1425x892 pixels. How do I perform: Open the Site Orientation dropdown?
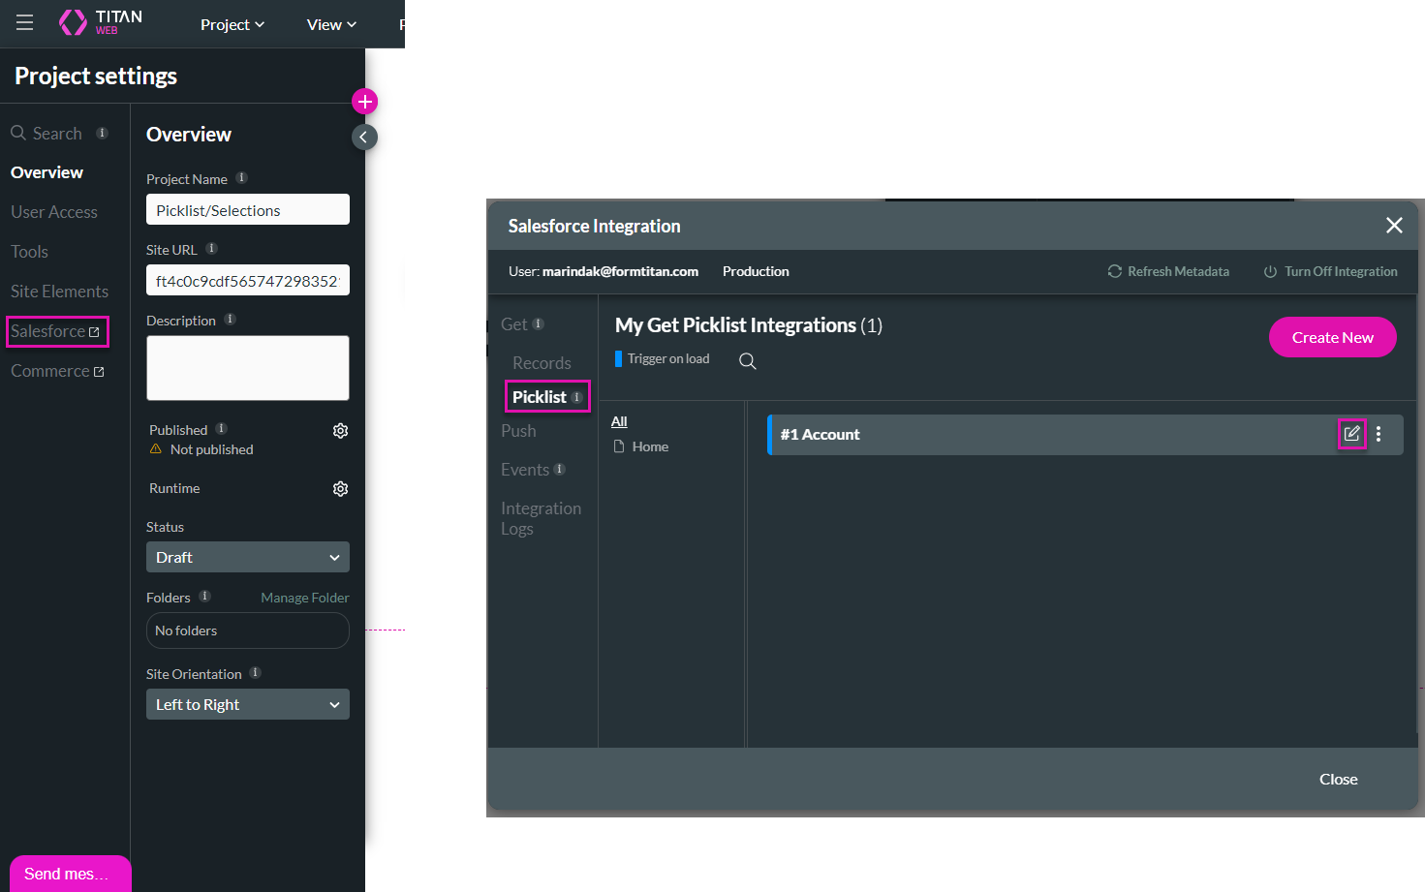(248, 704)
